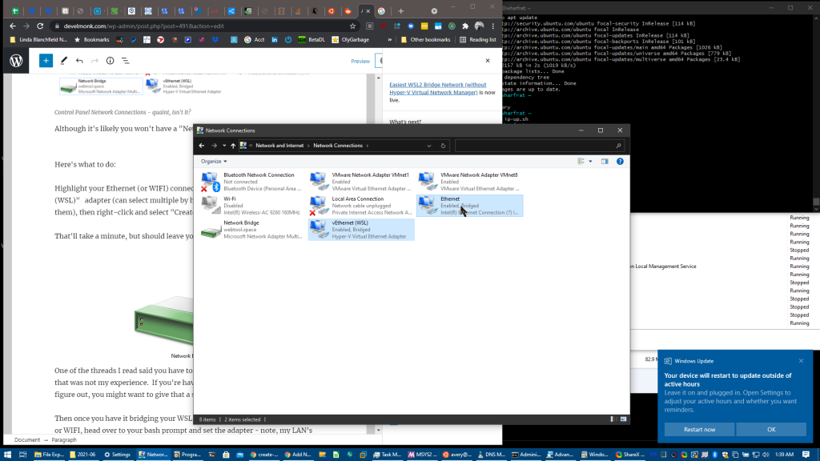Open Task Manager from the taskbar
The image size is (820, 461).
(x=389, y=455)
